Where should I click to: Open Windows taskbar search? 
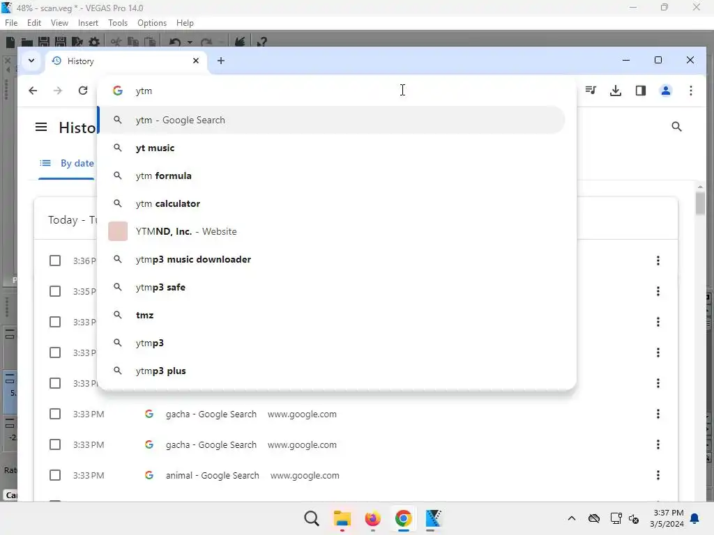coord(312,518)
